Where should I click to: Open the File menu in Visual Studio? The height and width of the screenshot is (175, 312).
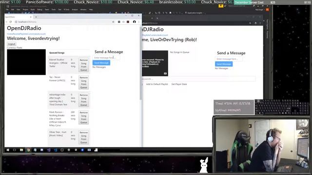pyautogui.click(x=7, y=10)
